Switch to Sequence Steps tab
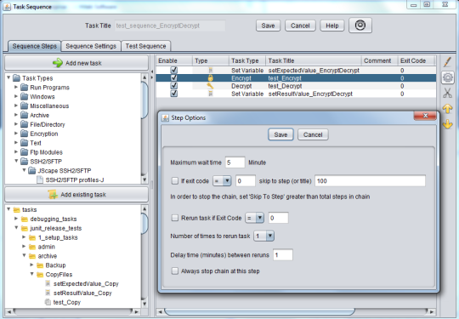This screenshot has width=459, height=319. (x=35, y=46)
